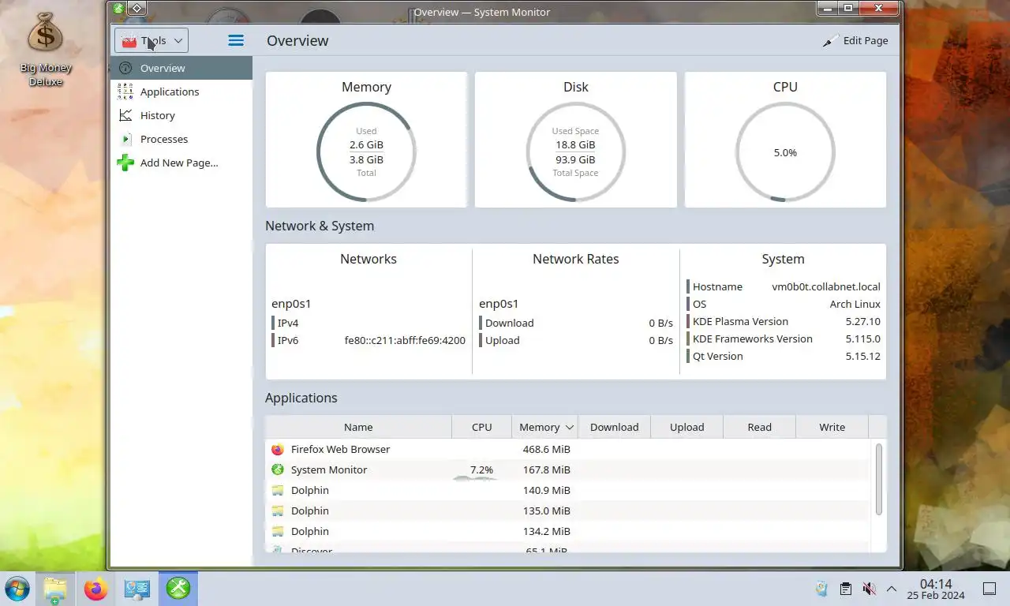The width and height of the screenshot is (1010, 606).
Task: Open the History page
Action: (181, 115)
